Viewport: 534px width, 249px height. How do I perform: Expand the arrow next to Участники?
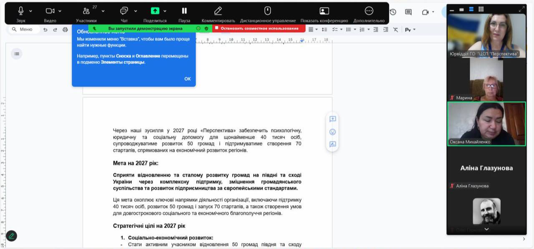[103, 11]
